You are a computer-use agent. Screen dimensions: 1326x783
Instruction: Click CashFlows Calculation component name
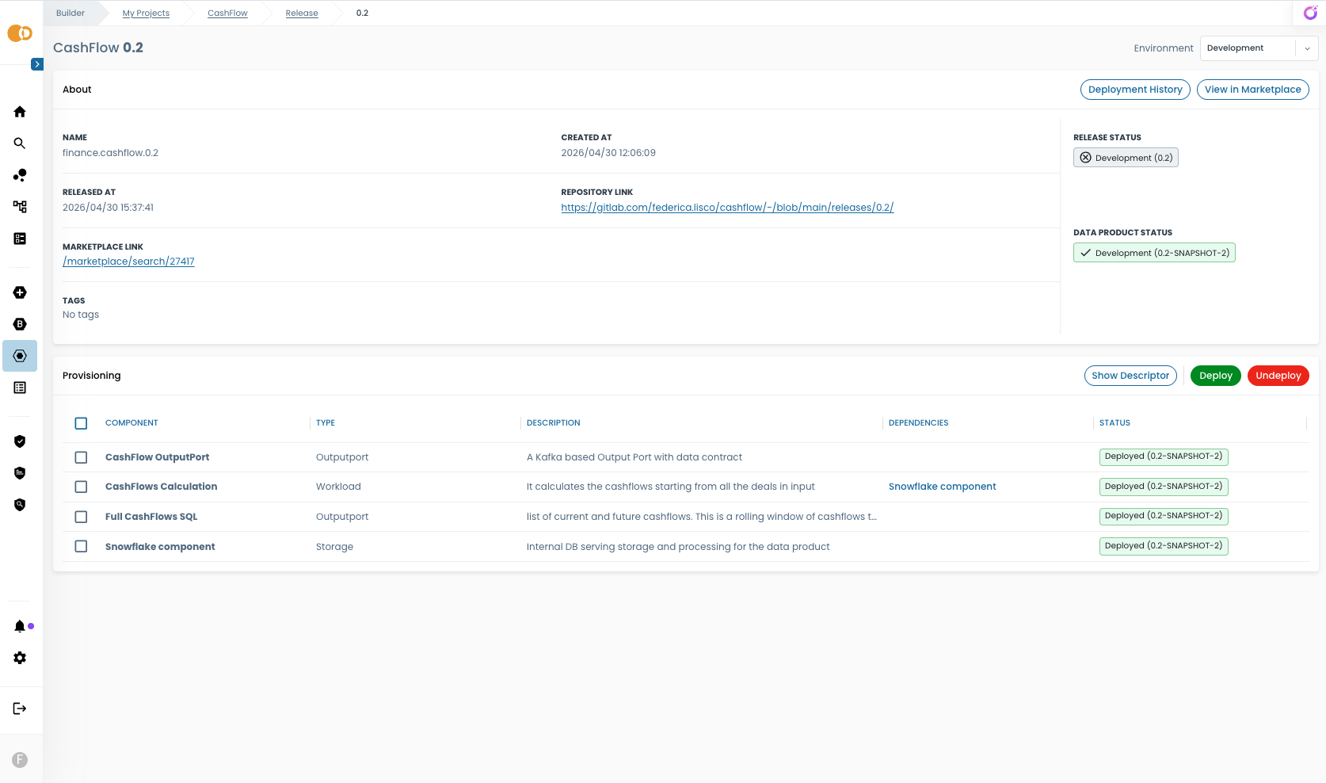coord(161,487)
